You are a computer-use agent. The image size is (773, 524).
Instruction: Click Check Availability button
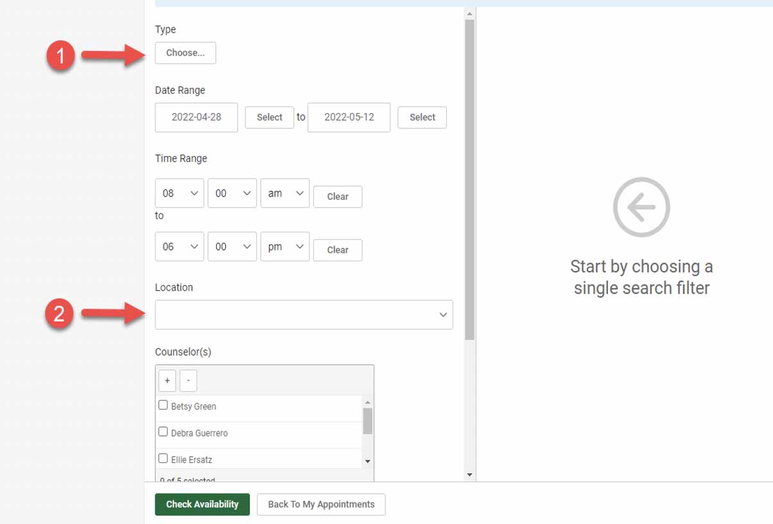202,504
